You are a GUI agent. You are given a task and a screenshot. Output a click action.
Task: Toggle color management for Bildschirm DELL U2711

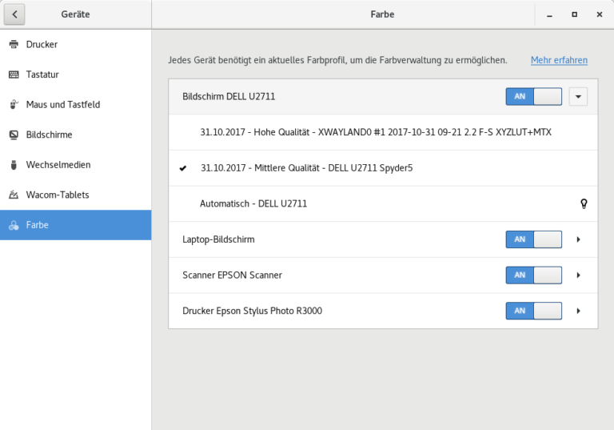pos(533,97)
